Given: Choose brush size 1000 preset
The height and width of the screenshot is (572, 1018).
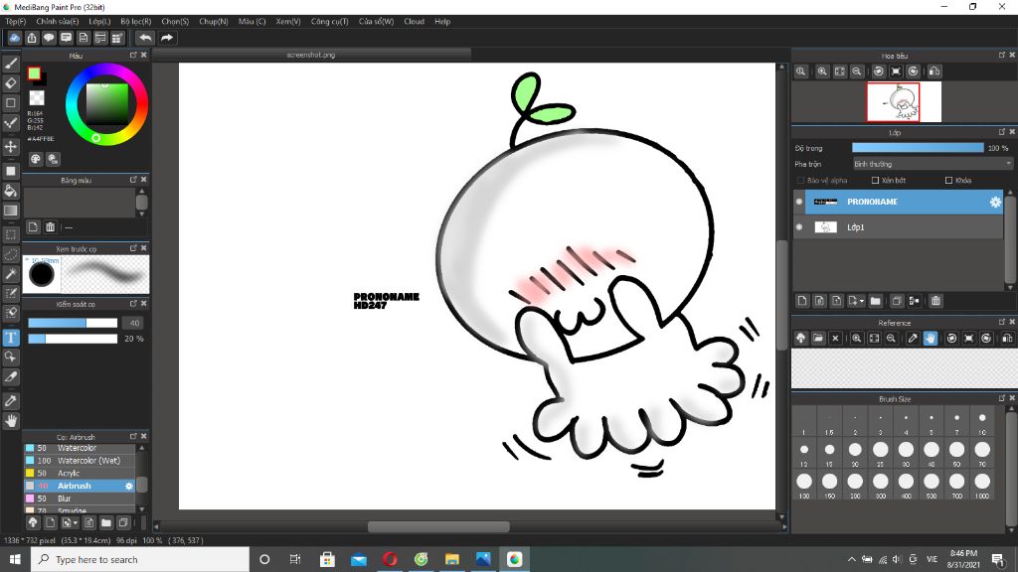Looking at the screenshot, I should (981, 485).
